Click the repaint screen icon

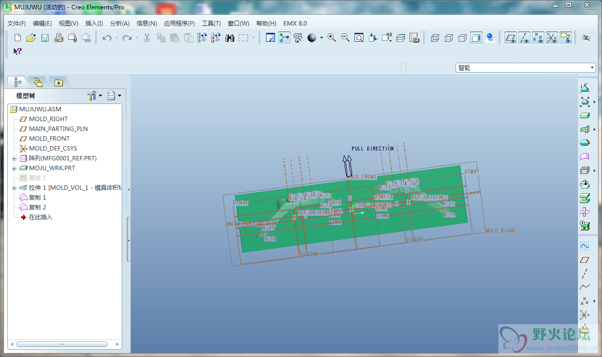tap(271, 38)
